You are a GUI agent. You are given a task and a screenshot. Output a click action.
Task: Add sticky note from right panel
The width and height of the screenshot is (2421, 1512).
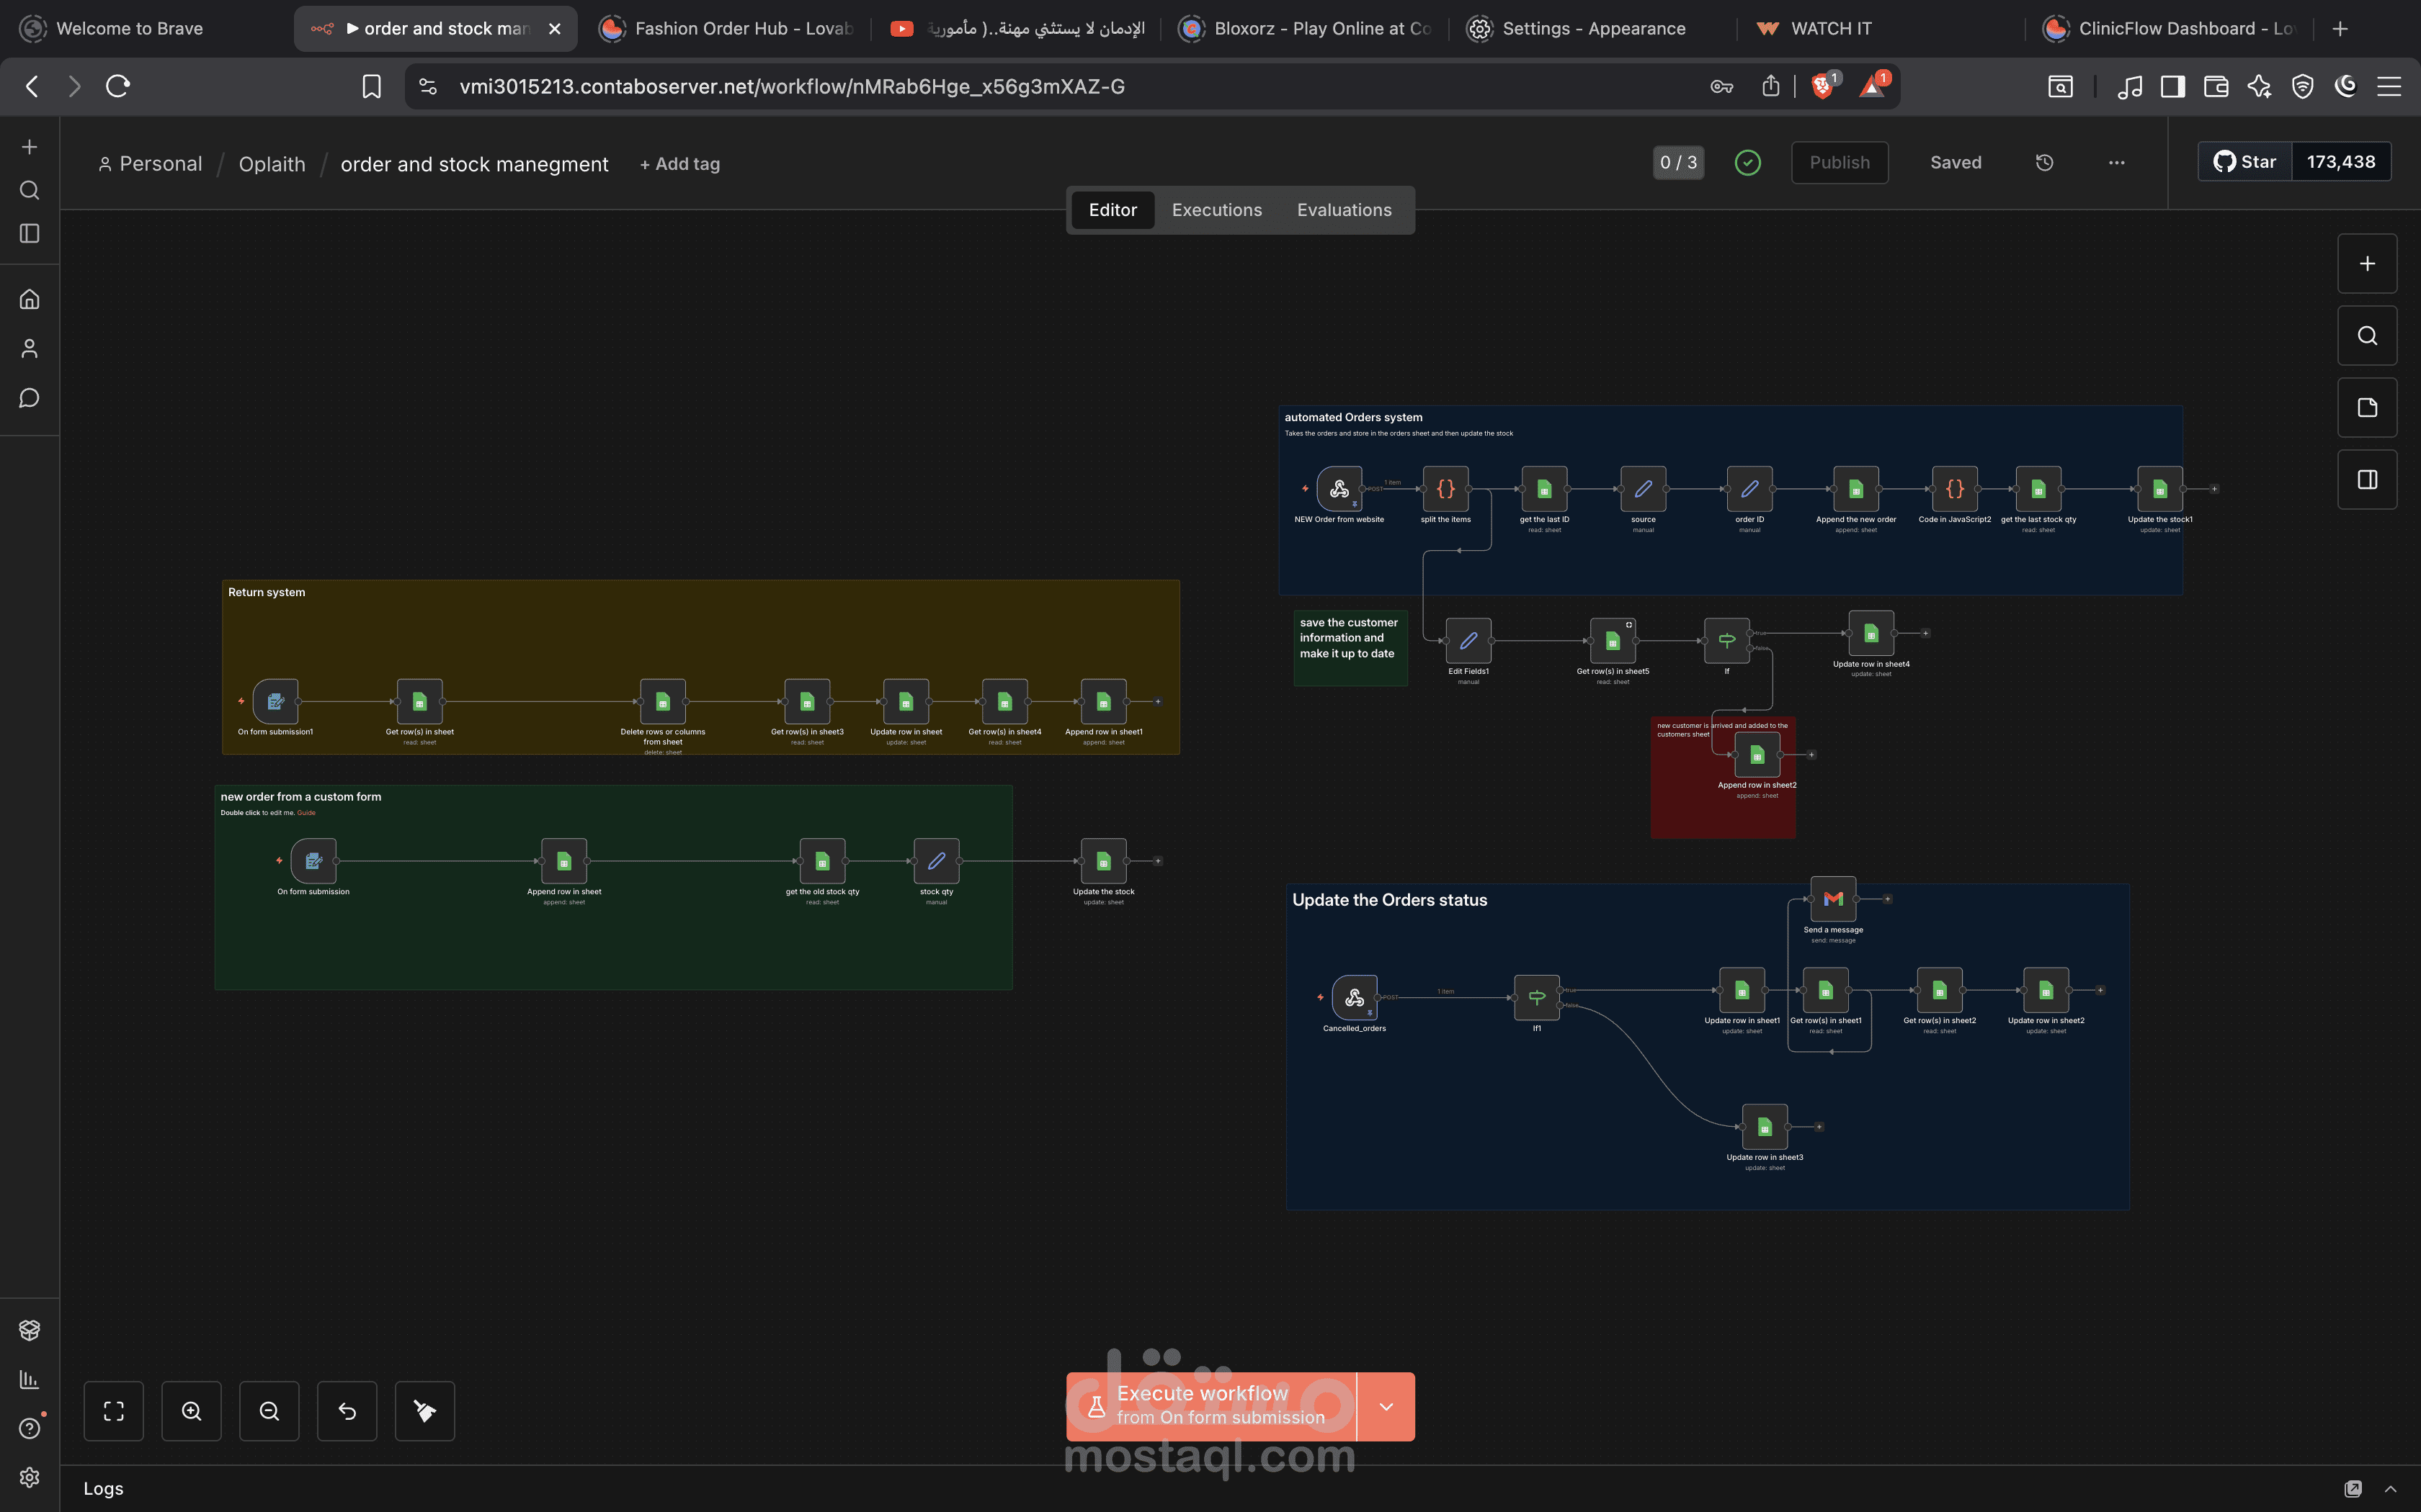pyautogui.click(x=2367, y=408)
